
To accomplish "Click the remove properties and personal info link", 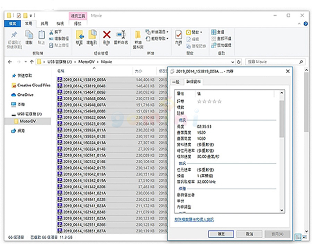I will tap(194, 220).
